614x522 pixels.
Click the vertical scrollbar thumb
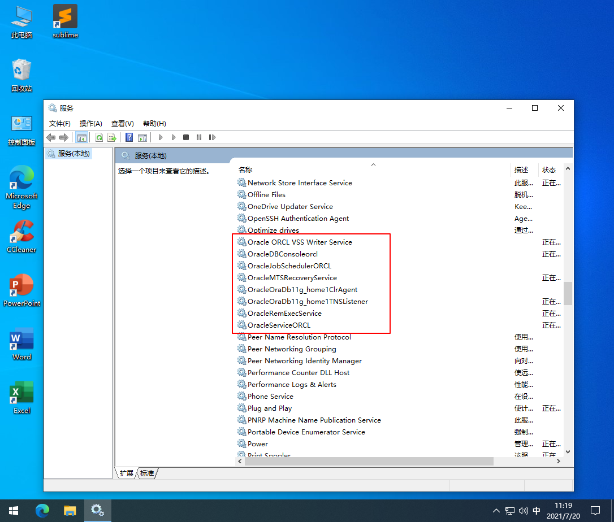[x=568, y=293]
